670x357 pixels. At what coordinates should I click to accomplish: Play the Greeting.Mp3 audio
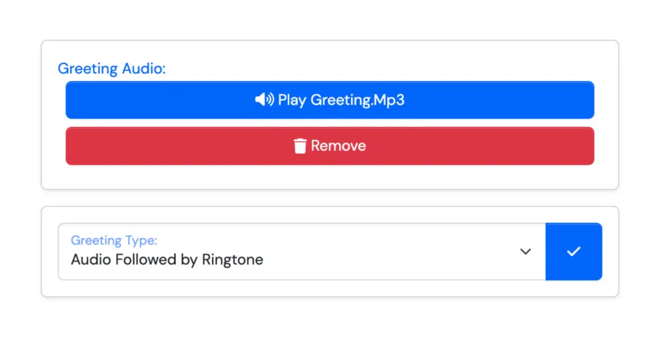[x=330, y=100]
